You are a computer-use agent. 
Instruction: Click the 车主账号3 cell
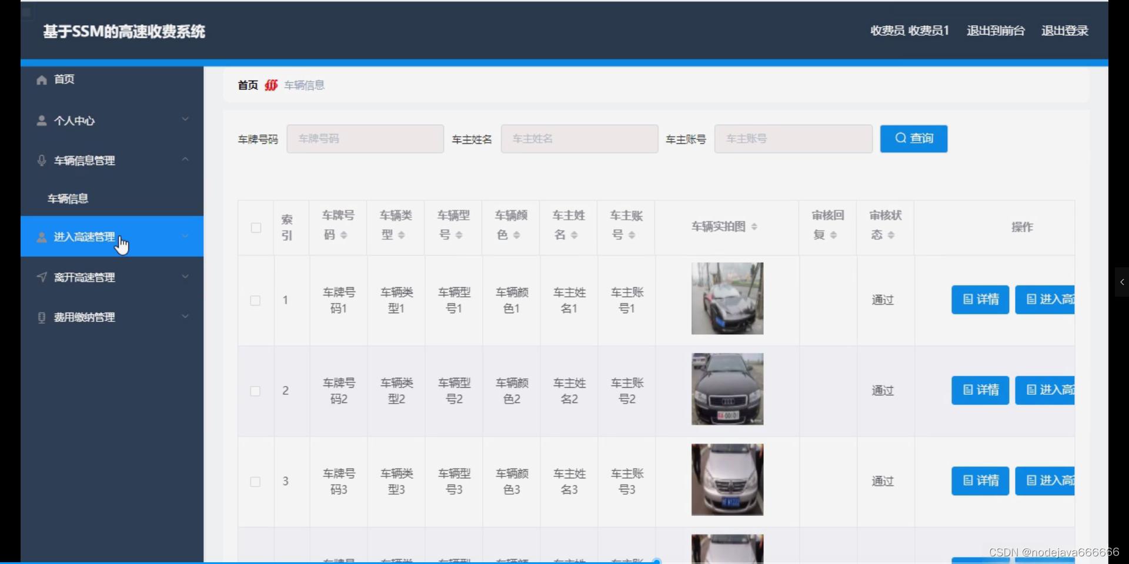(627, 481)
